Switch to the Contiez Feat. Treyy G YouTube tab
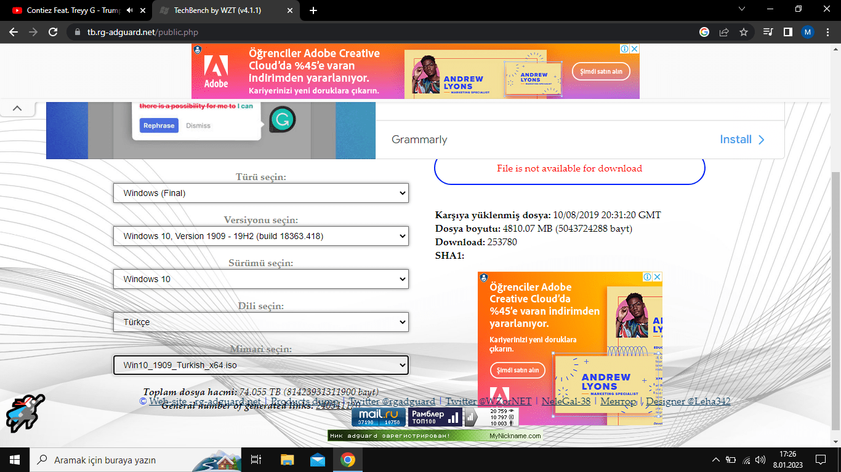The height and width of the screenshot is (472, 841). point(75,10)
